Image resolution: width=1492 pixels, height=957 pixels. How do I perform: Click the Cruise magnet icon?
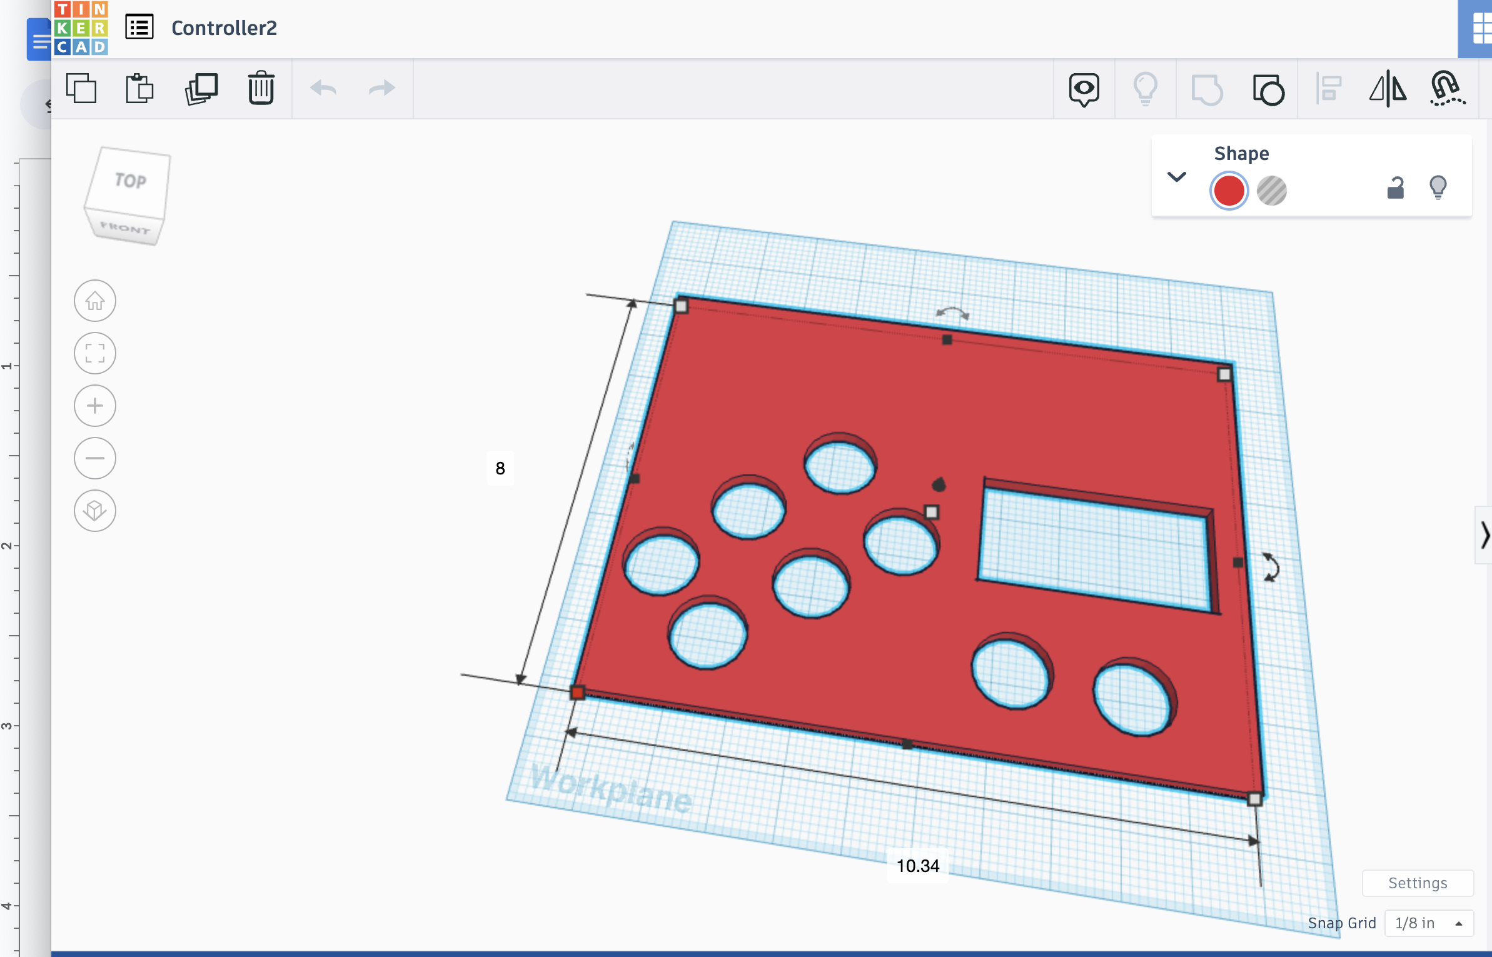[x=1447, y=89]
